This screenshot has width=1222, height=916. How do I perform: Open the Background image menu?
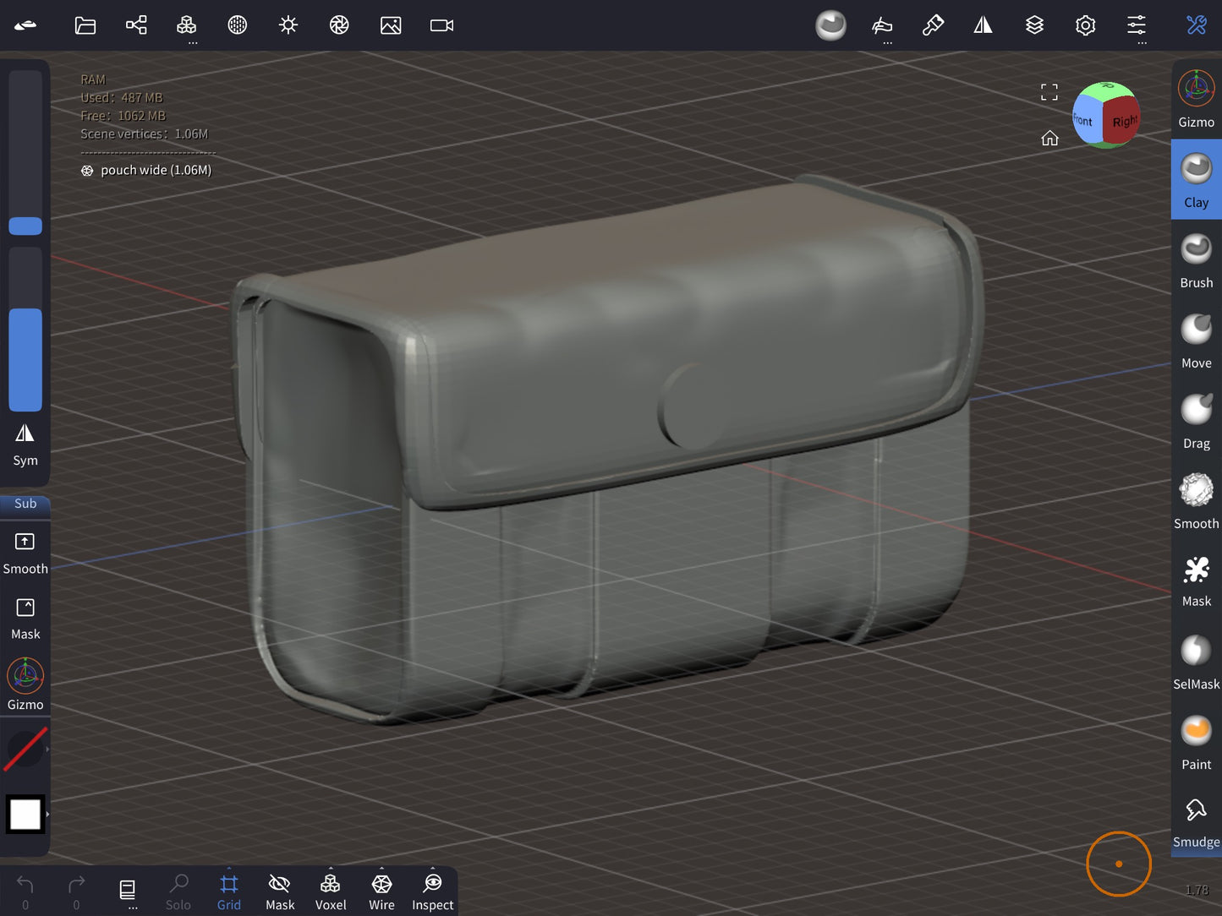pyautogui.click(x=391, y=25)
